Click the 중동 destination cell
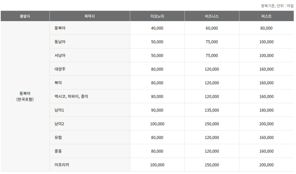This screenshot has width=296, height=174. tap(58, 151)
